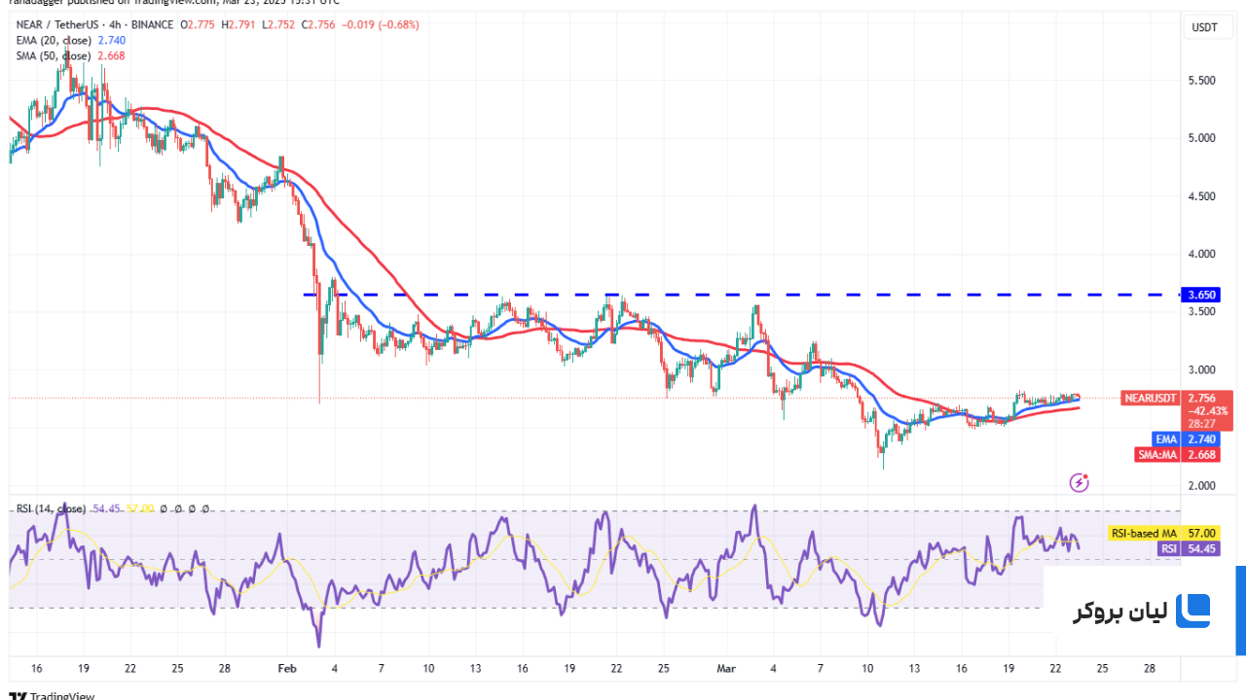
Task: Select the RSI (14, close) indicator legend
Action: (x=50, y=508)
